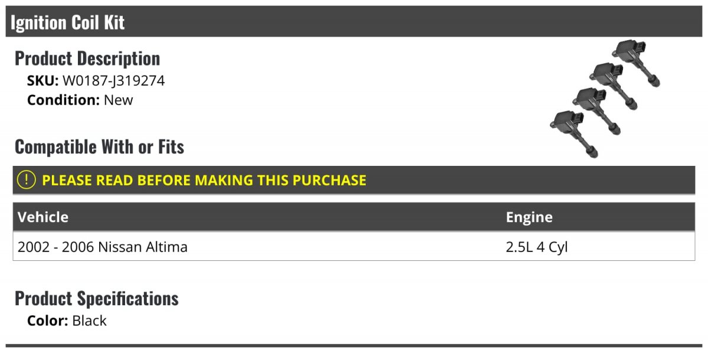Image resolution: width=708 pixels, height=353 pixels.
Task: Click the Product Description heading
Action: pos(87,58)
